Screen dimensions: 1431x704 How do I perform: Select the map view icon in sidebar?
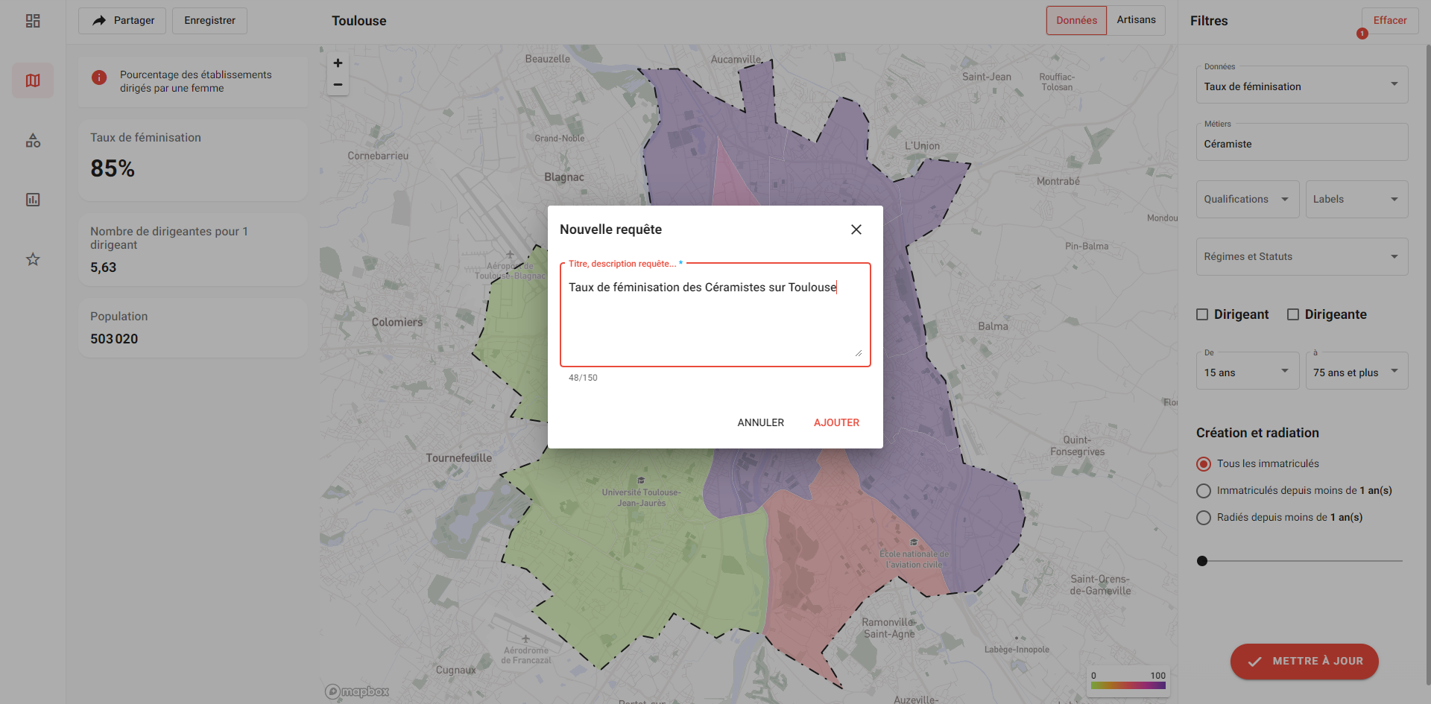33,80
